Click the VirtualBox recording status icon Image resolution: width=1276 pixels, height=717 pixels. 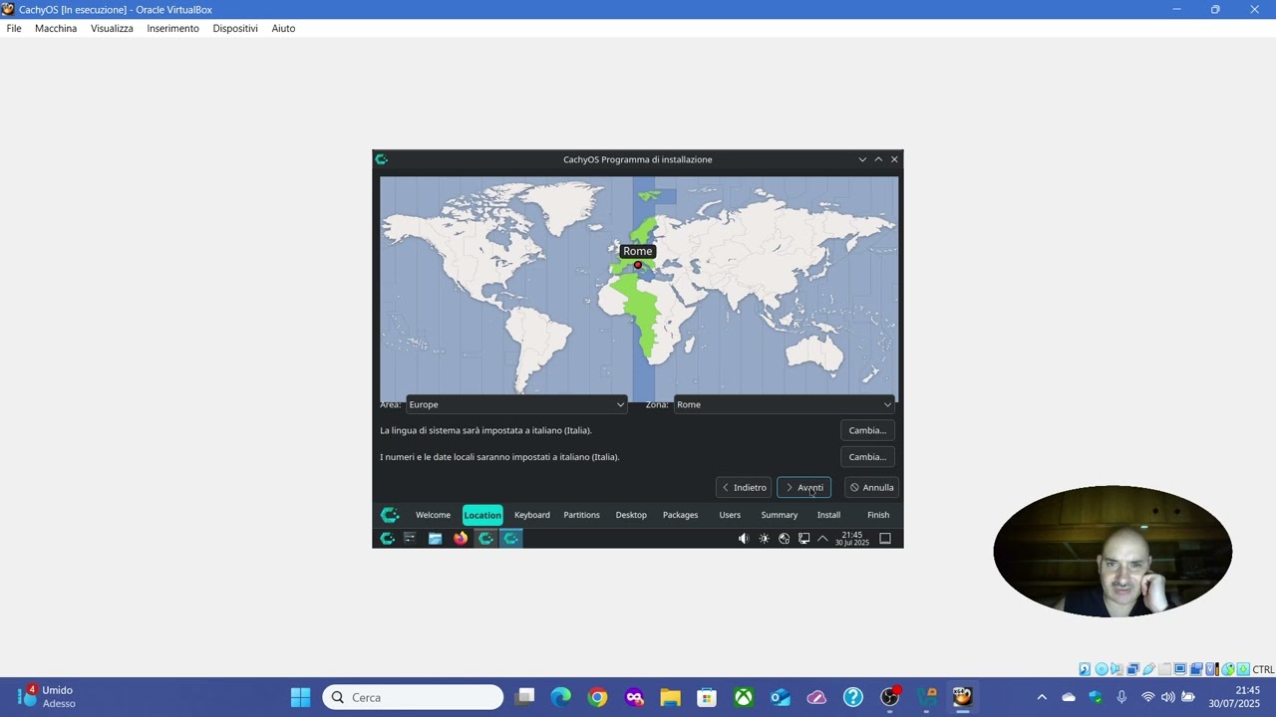pyautogui.click(x=1196, y=669)
